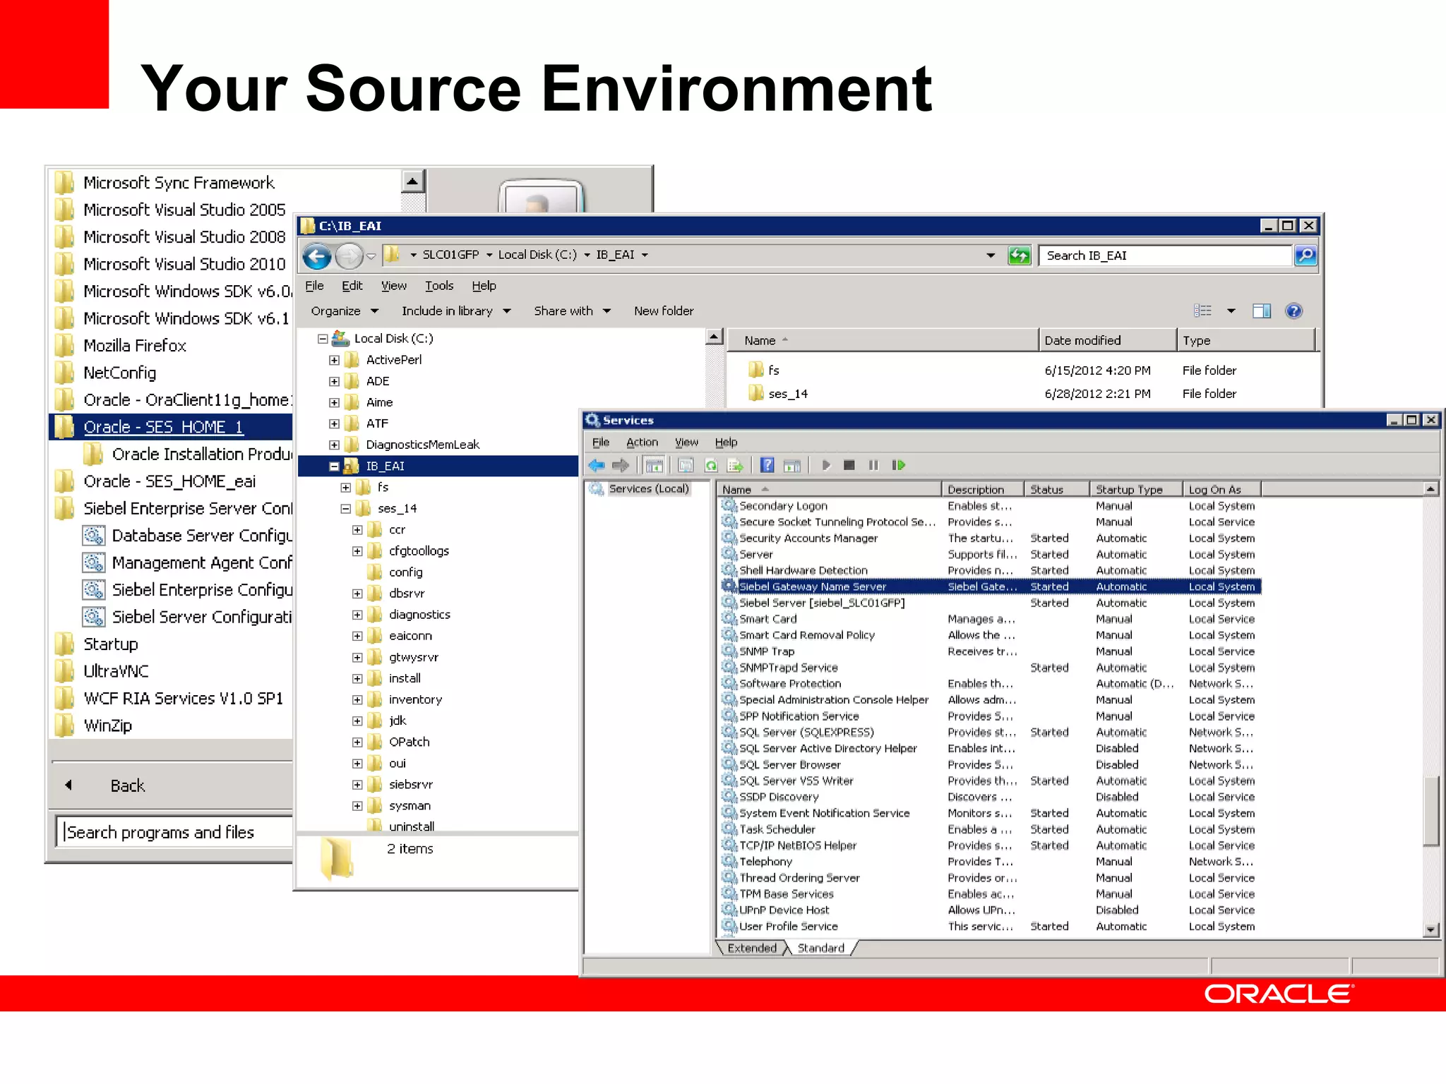Viewport: 1446px width, 1084px height.
Task: Expand the siebsrvr folder
Action: [x=357, y=785]
